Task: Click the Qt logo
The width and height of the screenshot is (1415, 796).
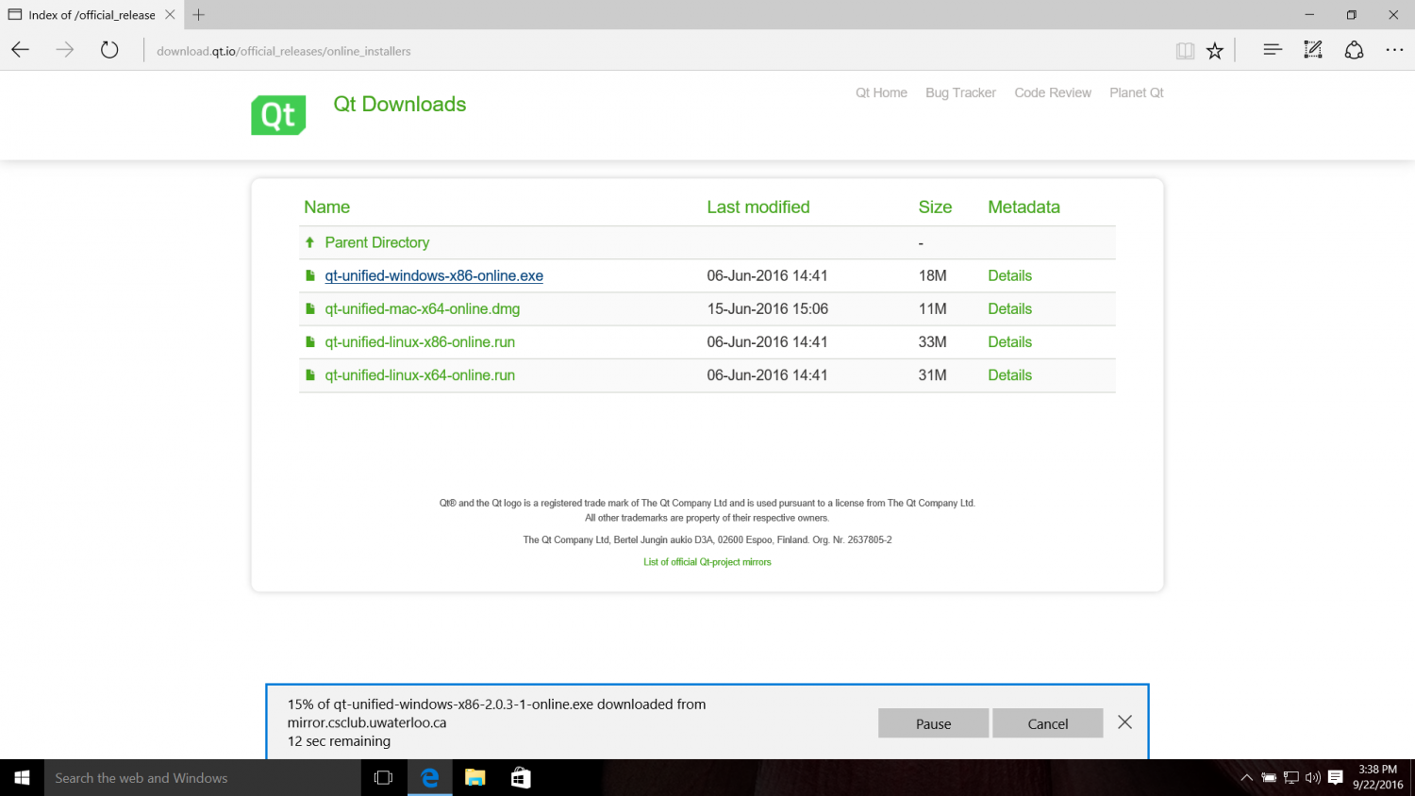Action: point(277,114)
